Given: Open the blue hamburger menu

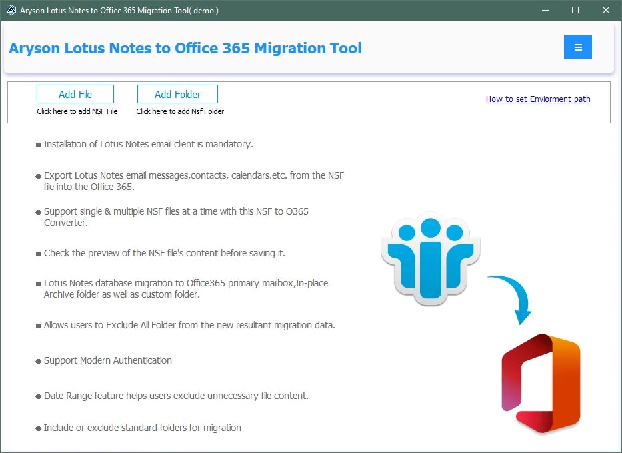Looking at the screenshot, I should [577, 47].
